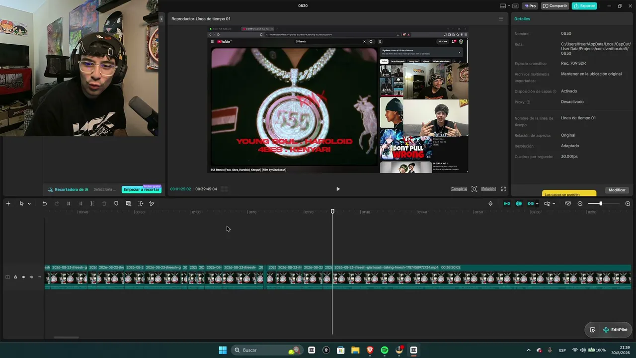Open the Selecciona dropdown in Recortadora
Screen dimensions: 636x358
coord(104,189)
